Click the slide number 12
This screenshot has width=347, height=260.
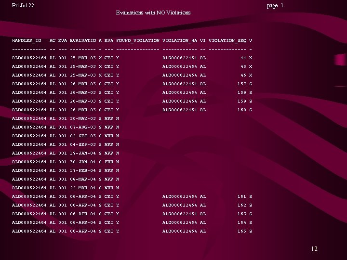314,249
